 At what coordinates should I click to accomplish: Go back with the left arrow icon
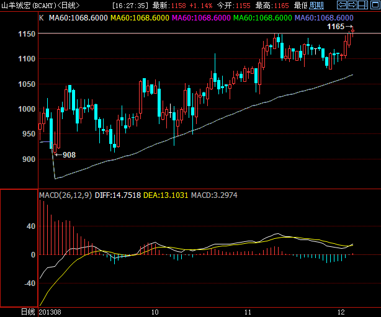342,5
